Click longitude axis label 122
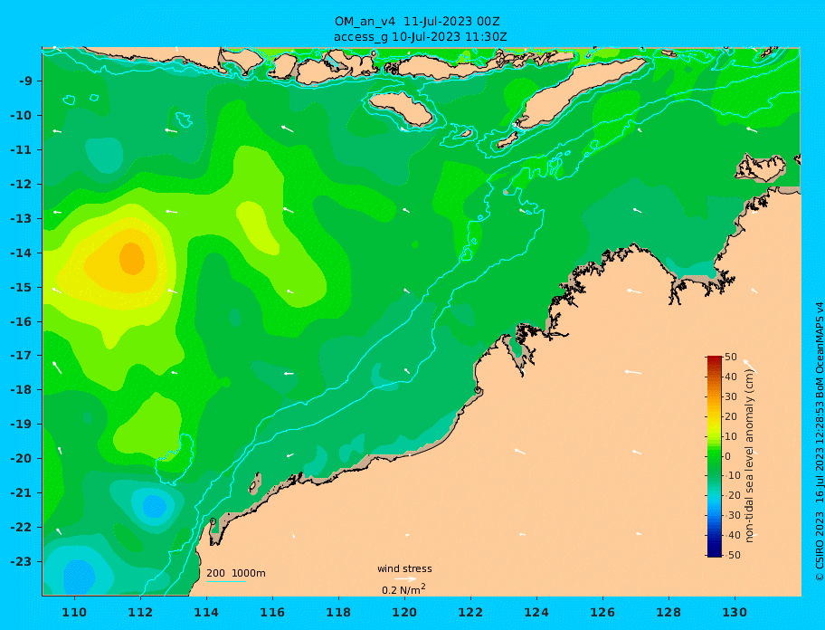This screenshot has height=630, width=825. [x=470, y=613]
